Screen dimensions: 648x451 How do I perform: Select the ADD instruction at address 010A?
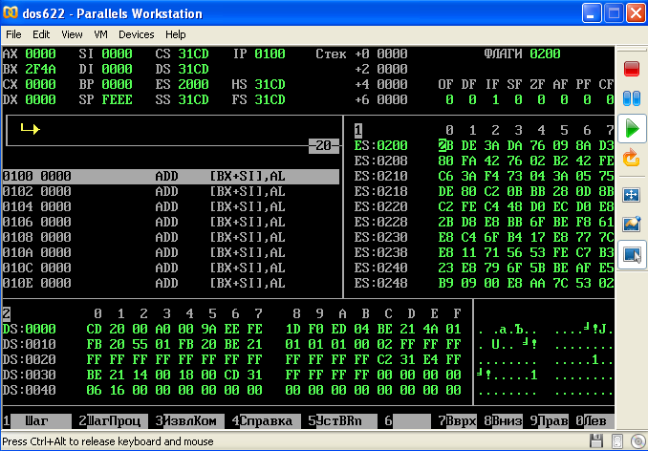[171, 253]
